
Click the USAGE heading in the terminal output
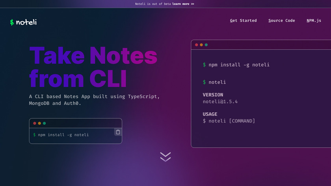coord(210,114)
